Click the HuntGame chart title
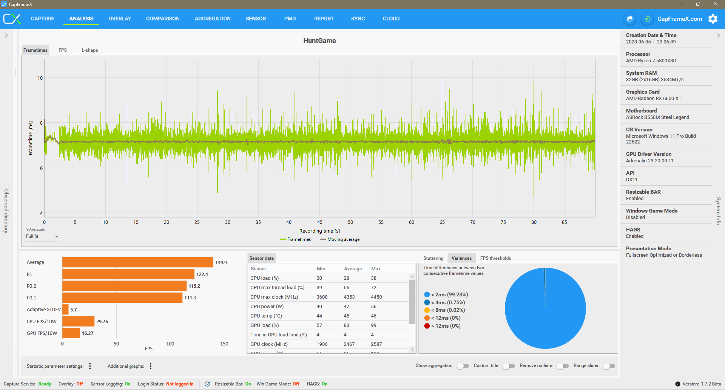Screen dimensions: 725x390 [319, 41]
